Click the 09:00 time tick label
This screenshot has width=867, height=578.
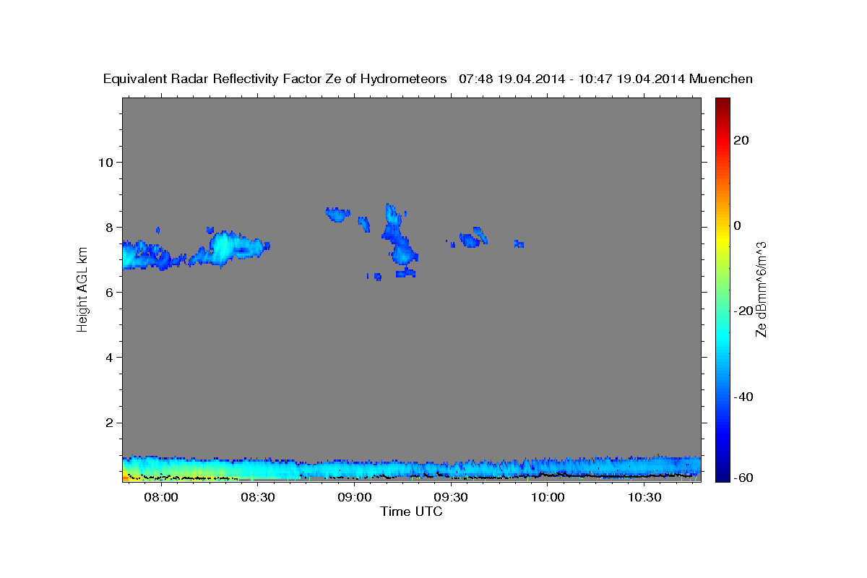pos(355,498)
